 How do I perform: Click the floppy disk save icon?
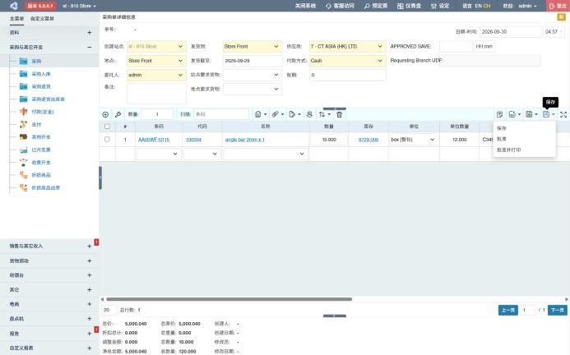click(x=546, y=114)
